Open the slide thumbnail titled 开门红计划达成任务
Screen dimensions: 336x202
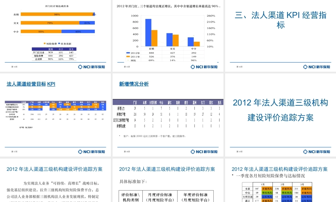click(x=55, y=36)
